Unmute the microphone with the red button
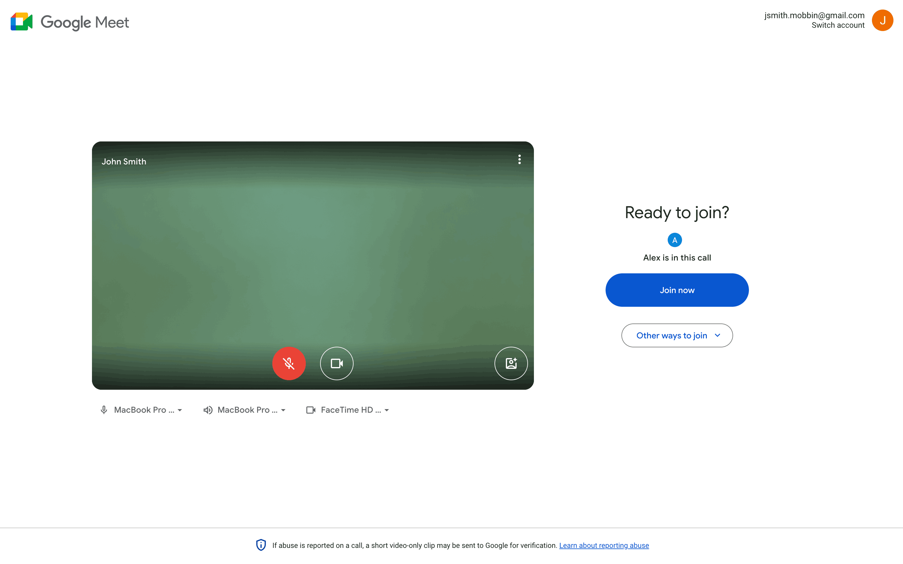903x564 pixels. [x=289, y=363]
